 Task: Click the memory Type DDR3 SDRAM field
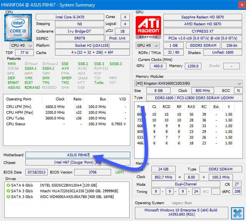pyautogui.click(x=221, y=169)
